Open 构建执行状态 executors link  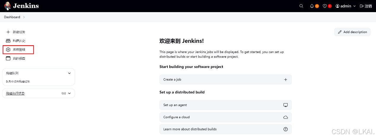(x=15, y=93)
